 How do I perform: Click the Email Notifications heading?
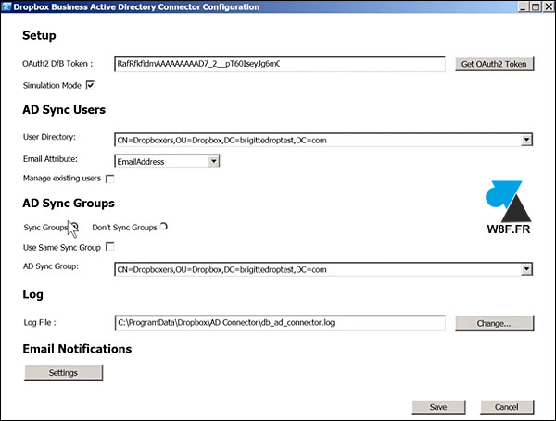(77, 349)
